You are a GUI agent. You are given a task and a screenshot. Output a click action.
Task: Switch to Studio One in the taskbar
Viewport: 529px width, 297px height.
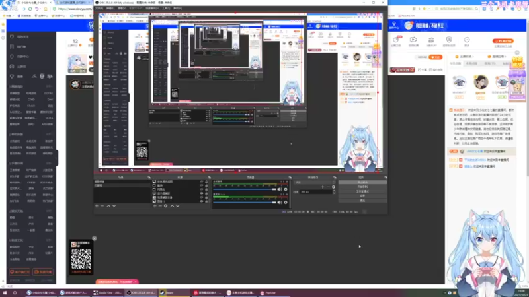point(107,293)
